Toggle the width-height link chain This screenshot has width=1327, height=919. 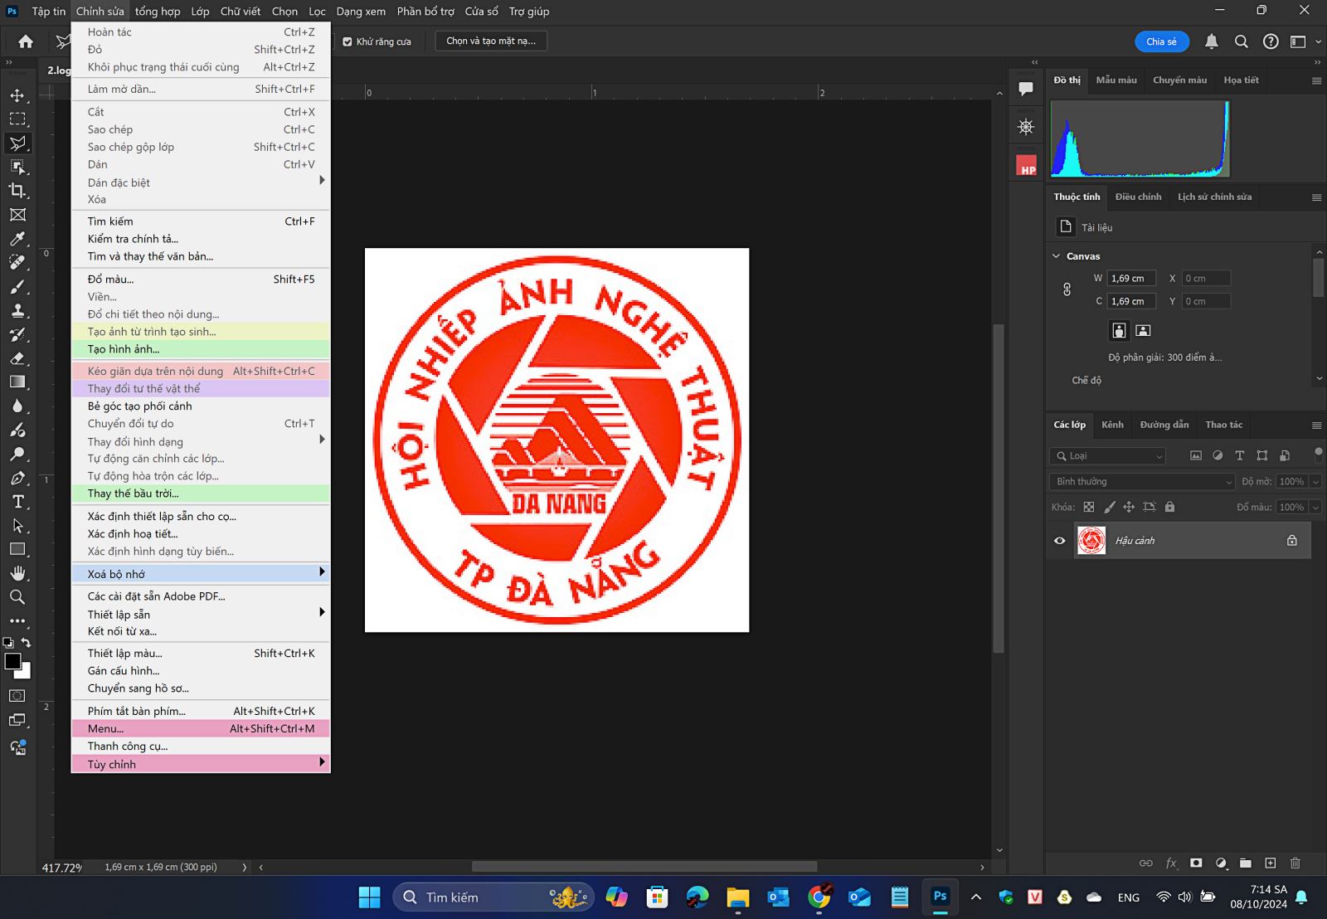pos(1067,289)
